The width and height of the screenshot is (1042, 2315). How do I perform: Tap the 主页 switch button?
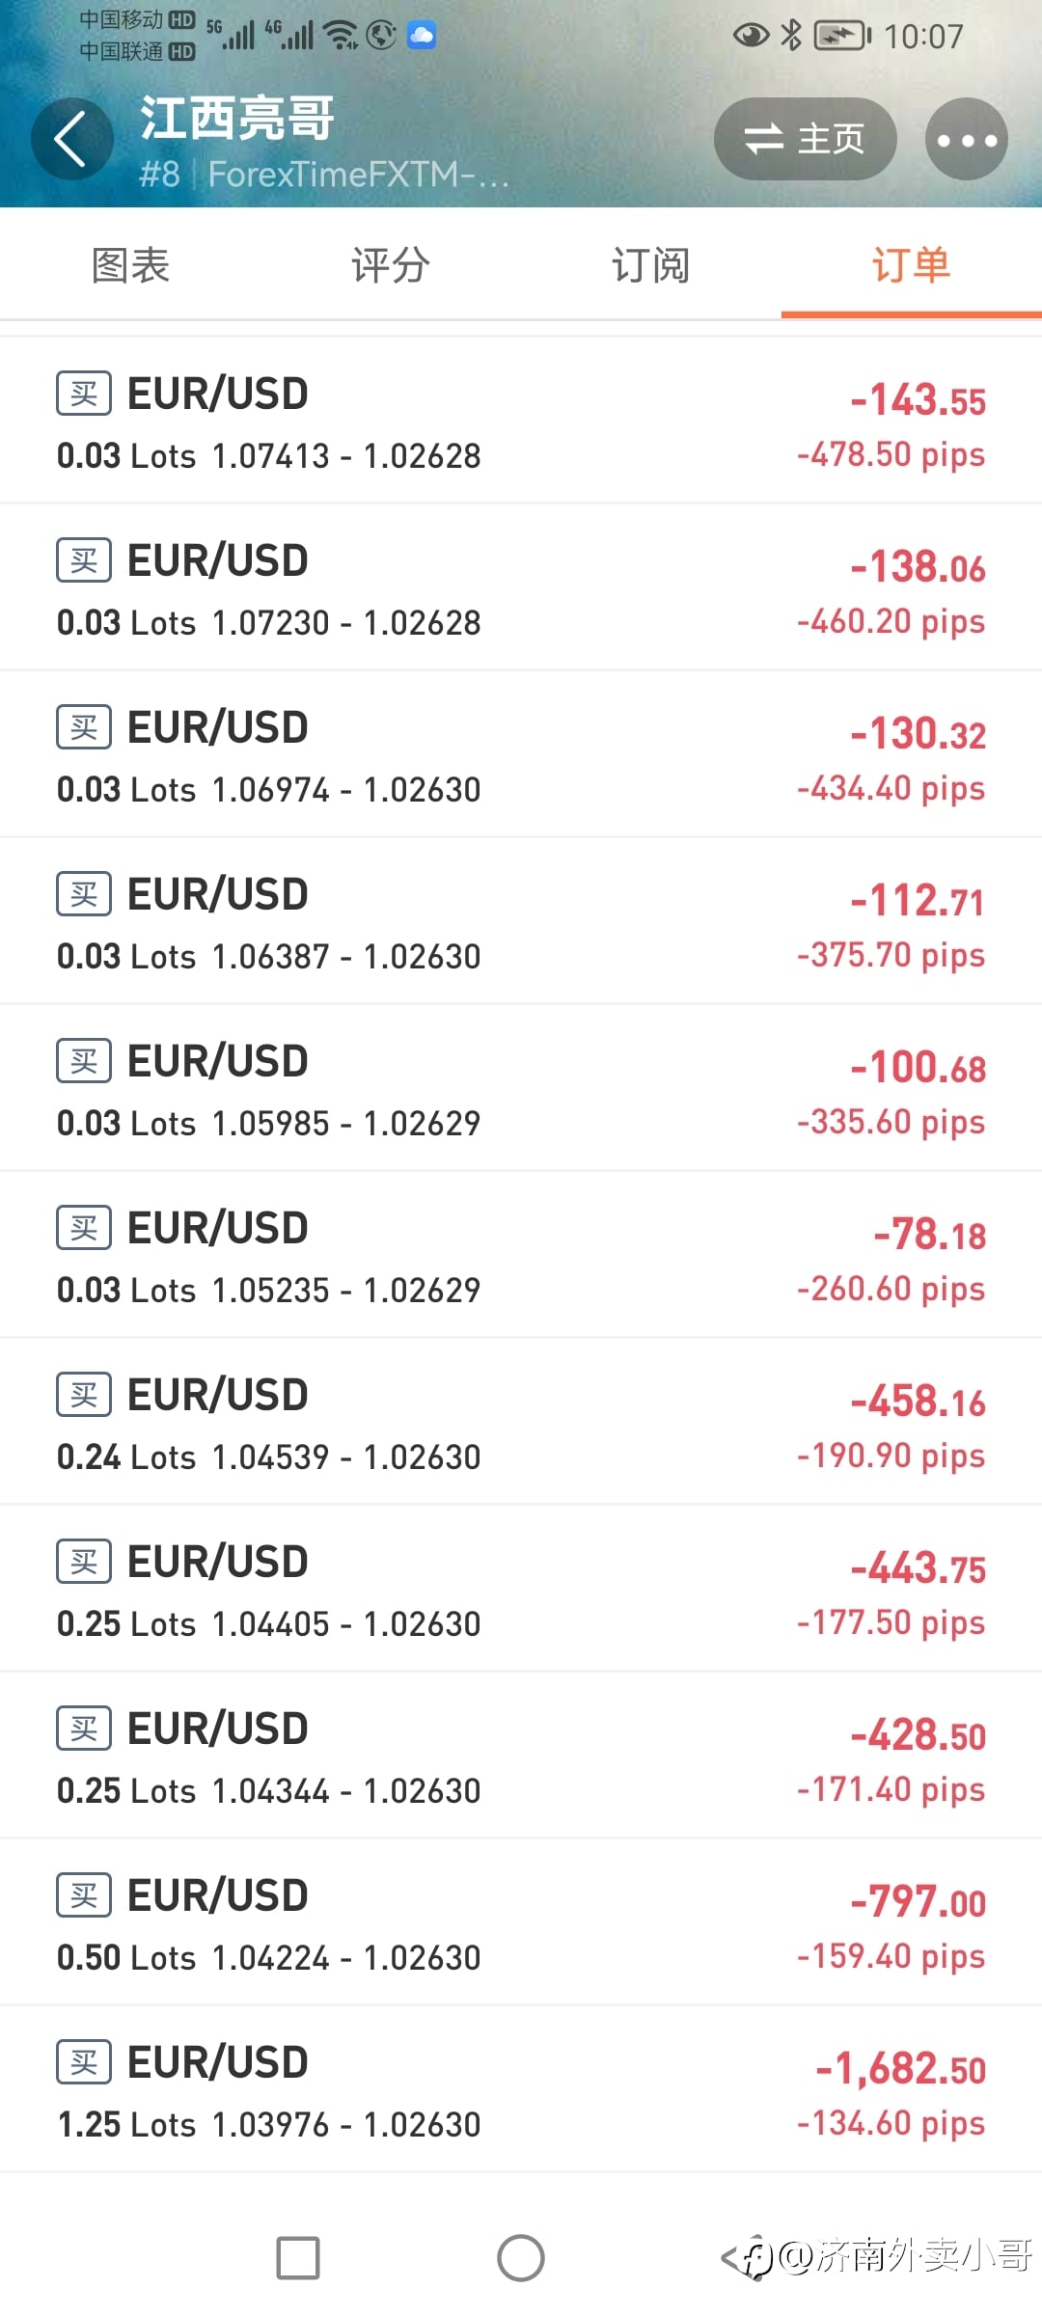tap(805, 139)
